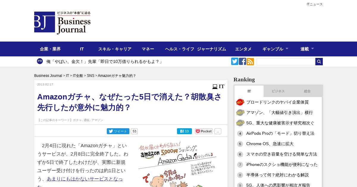
Task: Open the Twitter social icon
Action: pyautogui.click(x=235, y=61)
